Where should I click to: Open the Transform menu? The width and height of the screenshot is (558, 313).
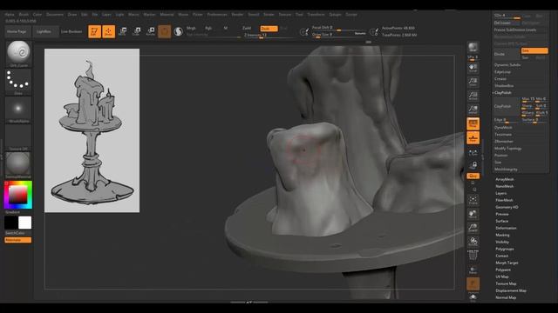pyautogui.click(x=316, y=15)
